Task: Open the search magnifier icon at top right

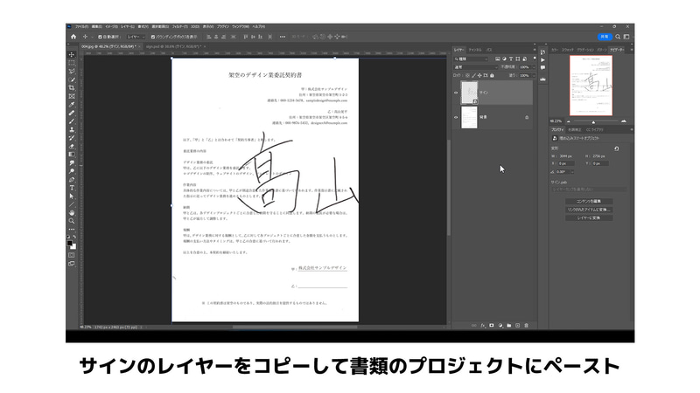Action: point(618,37)
